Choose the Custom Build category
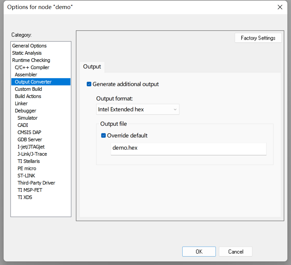The image size is (291, 265). [28, 89]
